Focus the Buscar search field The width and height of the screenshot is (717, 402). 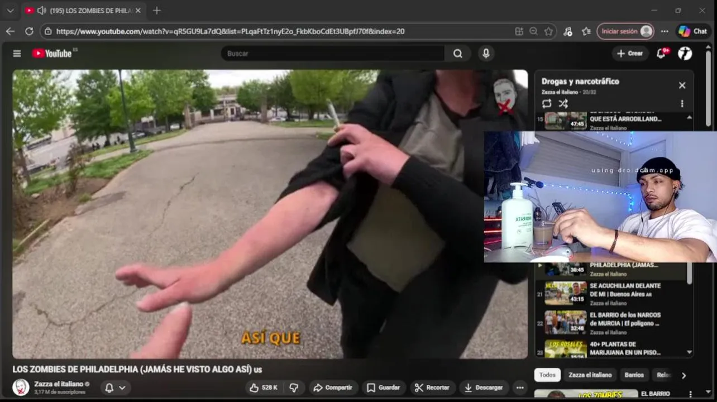[333, 54]
